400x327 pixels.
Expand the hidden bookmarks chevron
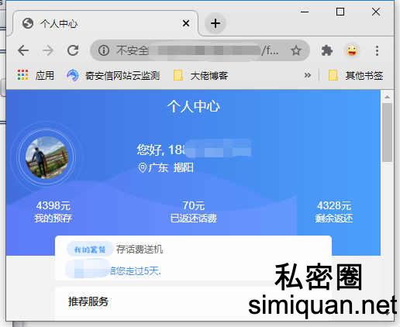coord(308,75)
